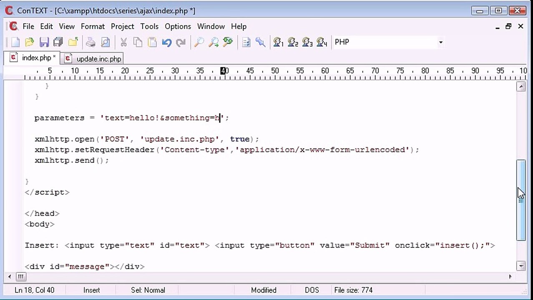Click the 'Insert:' text in the code
Image resolution: width=533 pixels, height=300 pixels.
click(x=42, y=245)
